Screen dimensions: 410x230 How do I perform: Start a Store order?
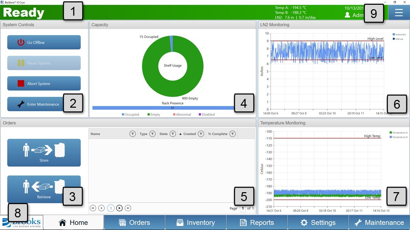pos(44,153)
